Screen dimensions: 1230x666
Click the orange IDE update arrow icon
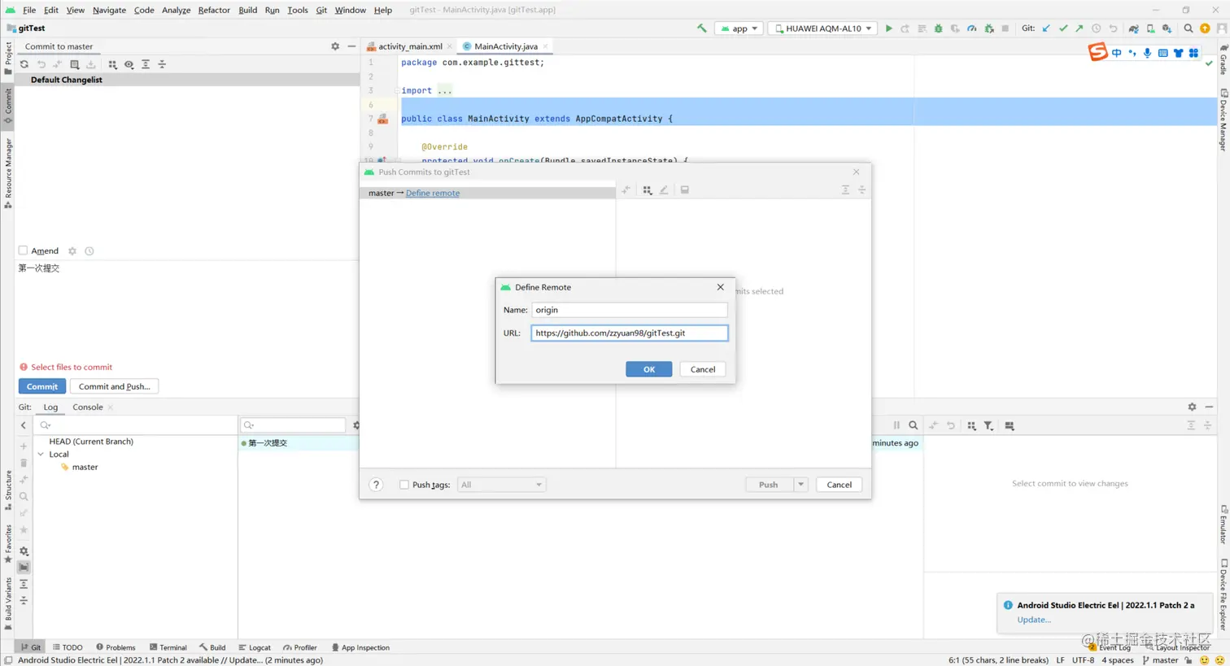click(x=1205, y=28)
